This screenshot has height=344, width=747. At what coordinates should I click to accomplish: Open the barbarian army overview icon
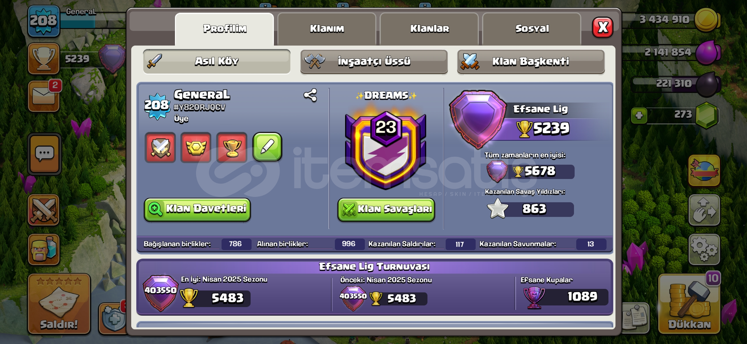44,250
